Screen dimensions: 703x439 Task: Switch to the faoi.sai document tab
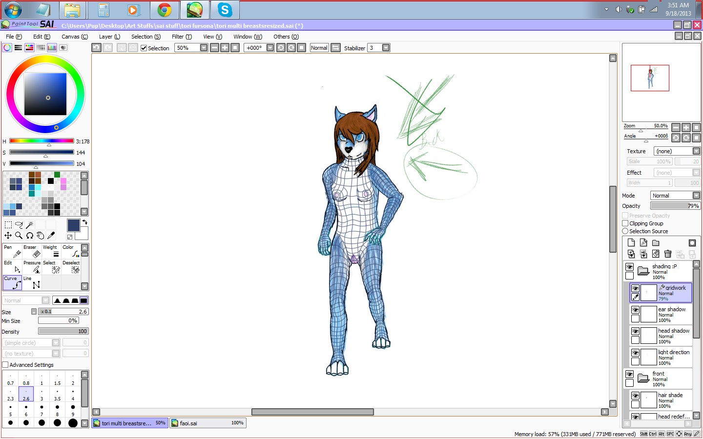pyautogui.click(x=208, y=423)
